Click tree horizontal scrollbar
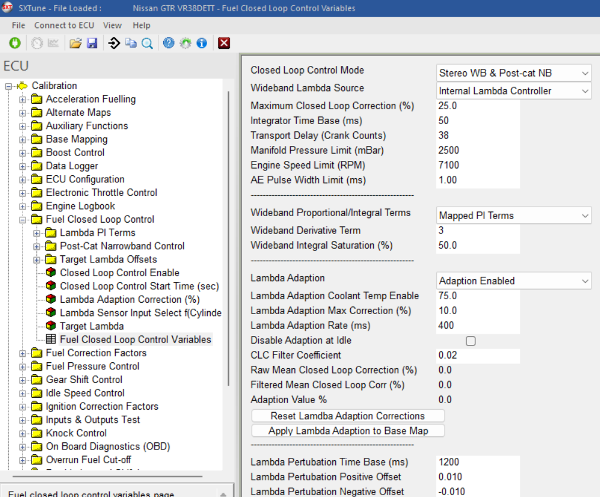The height and width of the screenshot is (497, 600). click(107, 476)
